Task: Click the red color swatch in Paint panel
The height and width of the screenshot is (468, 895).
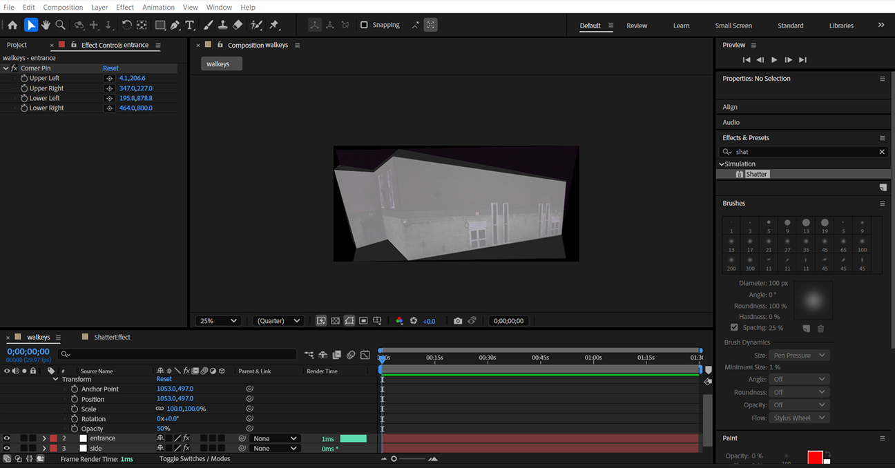Action: pos(815,457)
